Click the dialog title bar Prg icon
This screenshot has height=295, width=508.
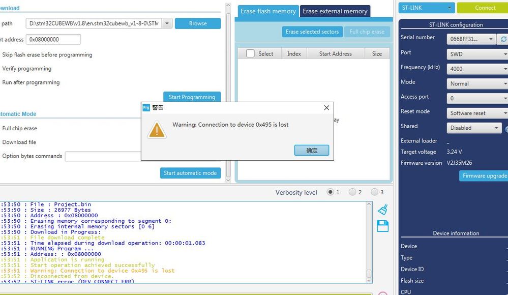tap(146, 108)
